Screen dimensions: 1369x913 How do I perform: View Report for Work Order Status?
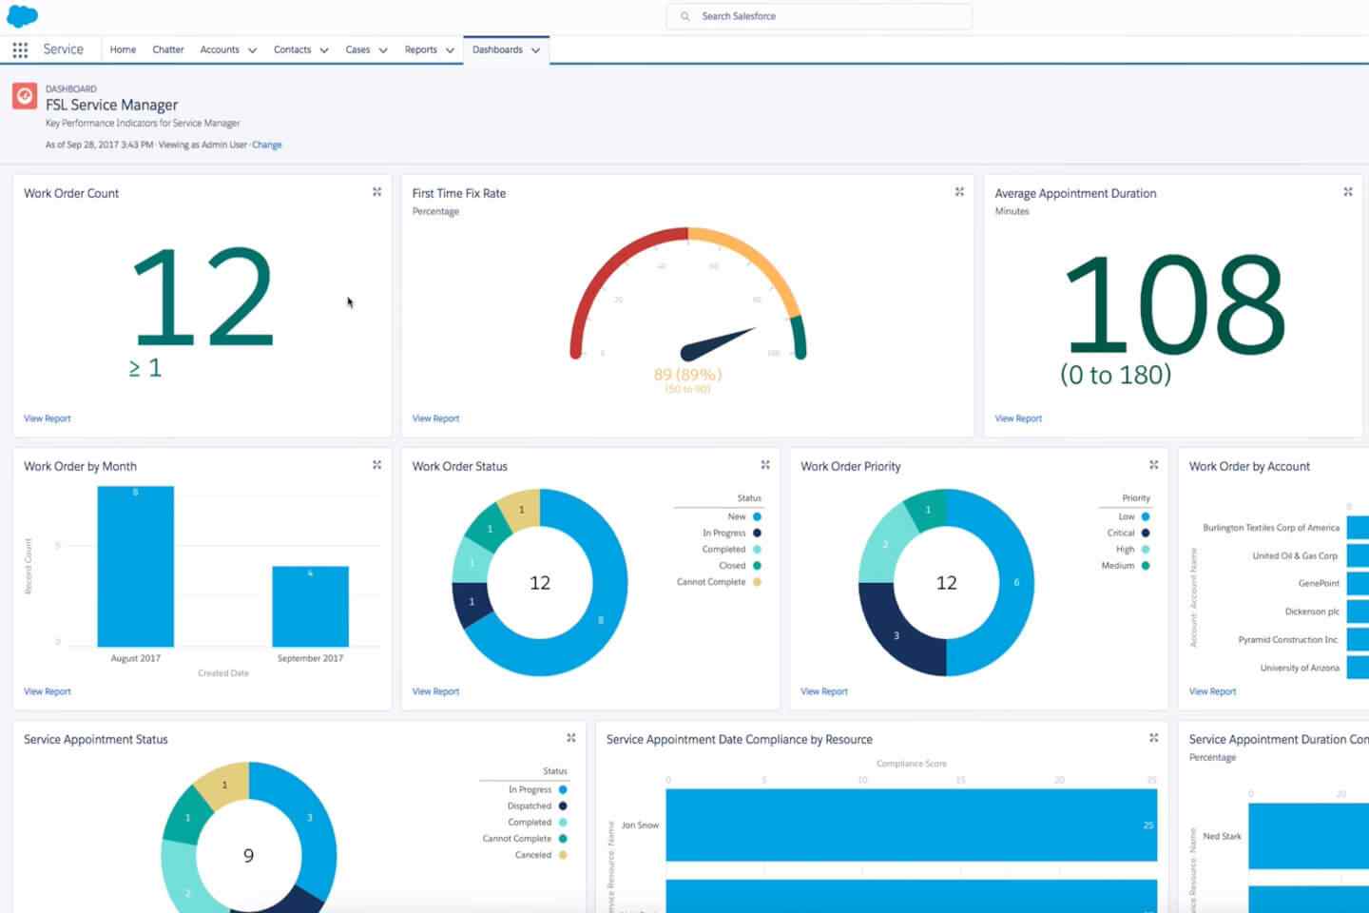pyautogui.click(x=435, y=691)
